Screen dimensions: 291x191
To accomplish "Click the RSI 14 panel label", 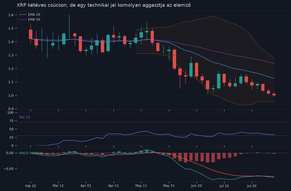I will pyautogui.click(x=24, y=117).
